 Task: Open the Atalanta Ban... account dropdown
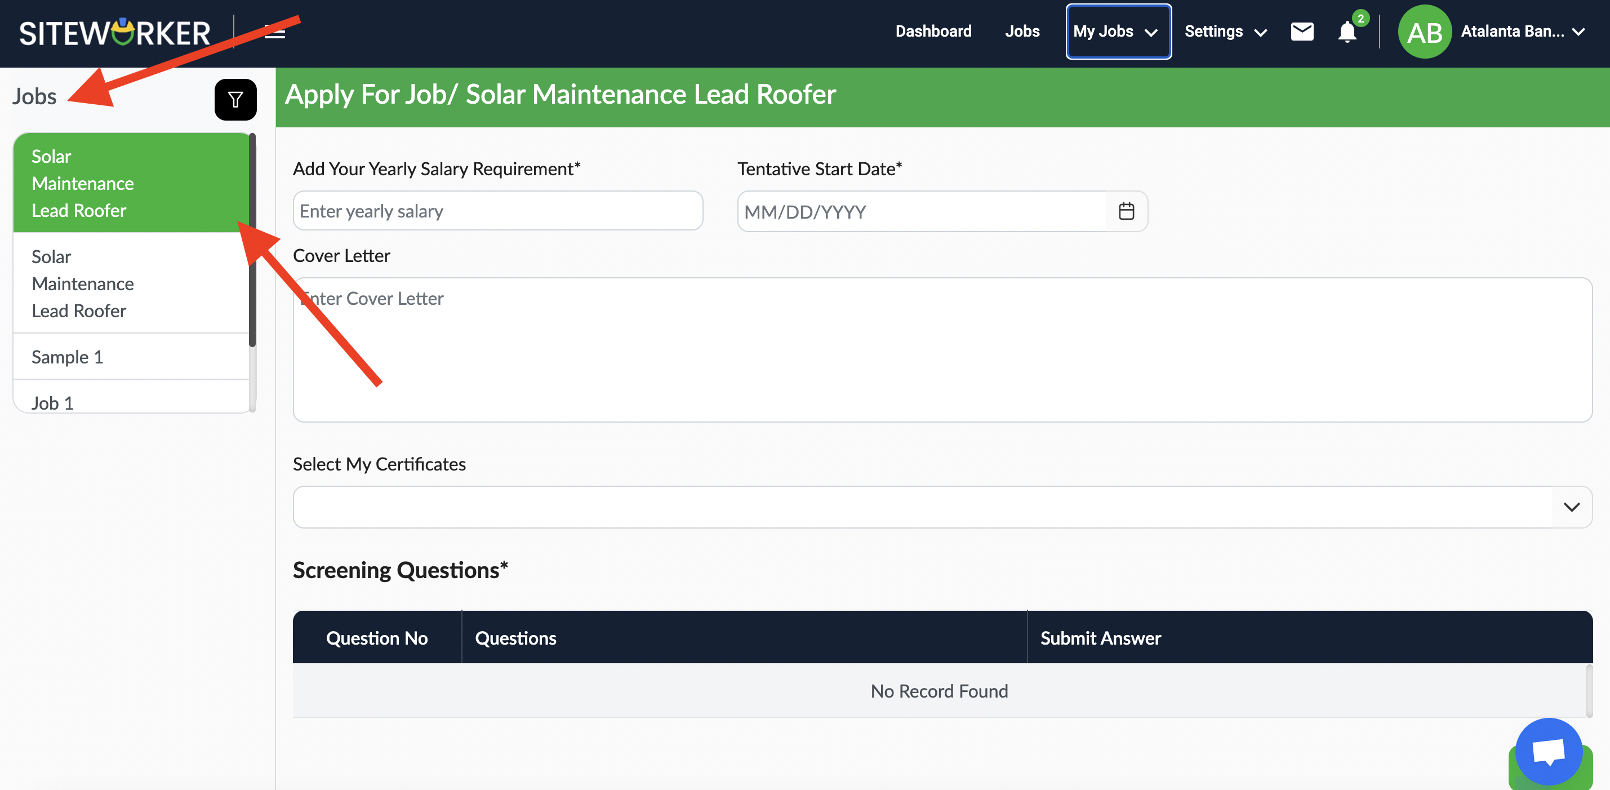coord(1523,31)
